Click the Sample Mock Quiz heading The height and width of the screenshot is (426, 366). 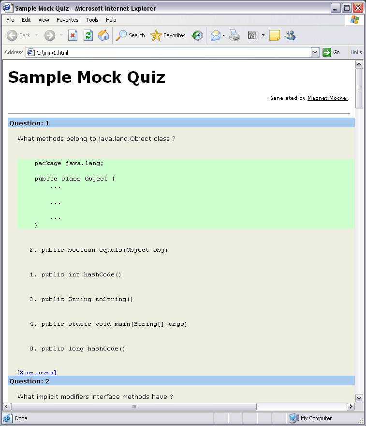[87, 77]
